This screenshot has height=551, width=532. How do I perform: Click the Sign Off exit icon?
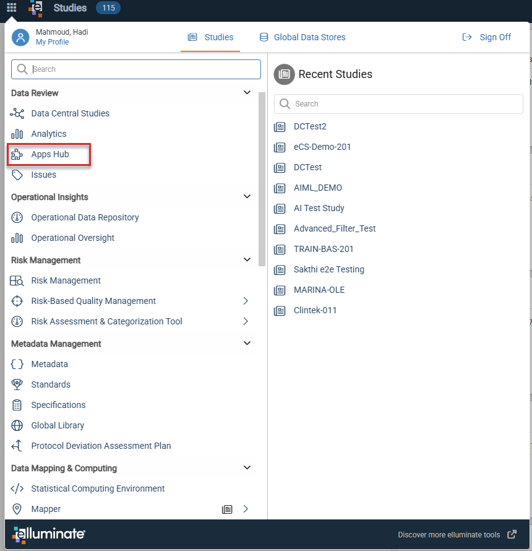tap(466, 37)
